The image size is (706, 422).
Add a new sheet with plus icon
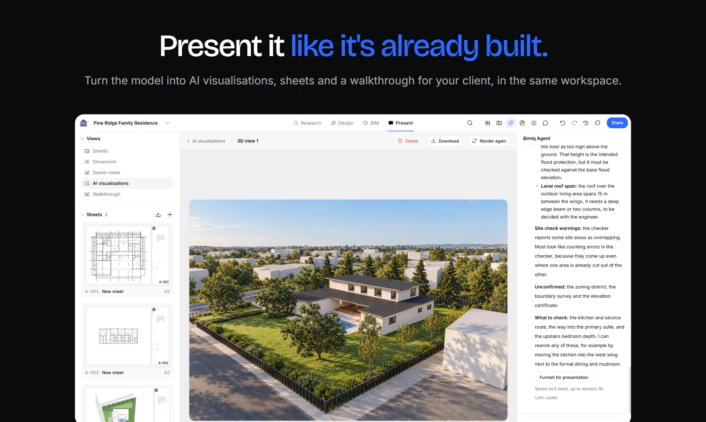170,214
